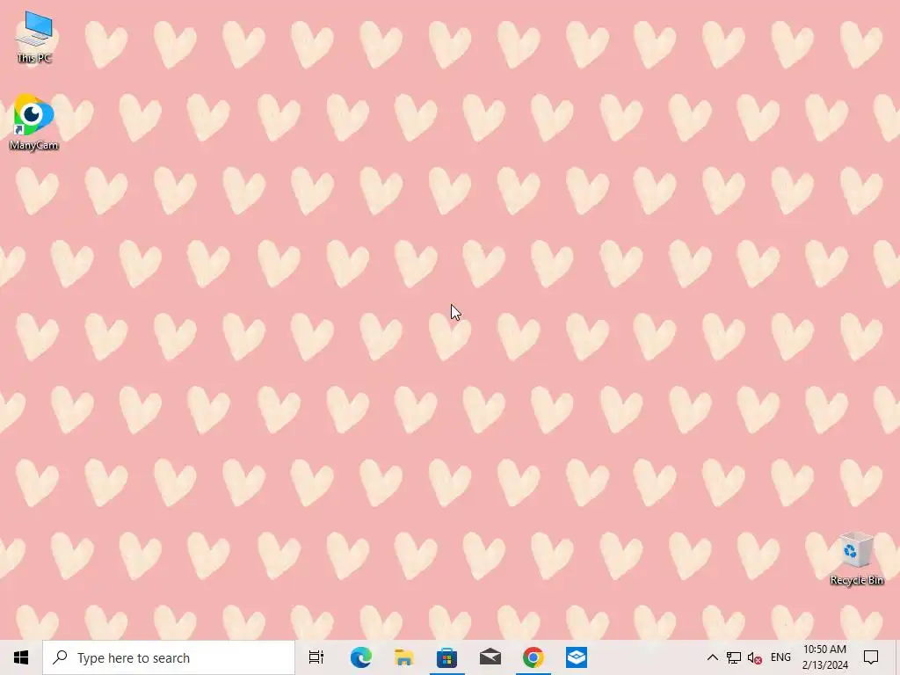The height and width of the screenshot is (675, 900).
Task: Switch to Google Chrome in the taskbar
Action: tap(533, 657)
